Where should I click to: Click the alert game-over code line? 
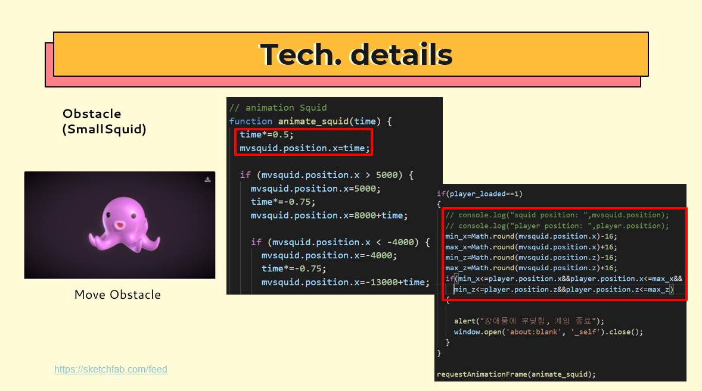point(528,321)
